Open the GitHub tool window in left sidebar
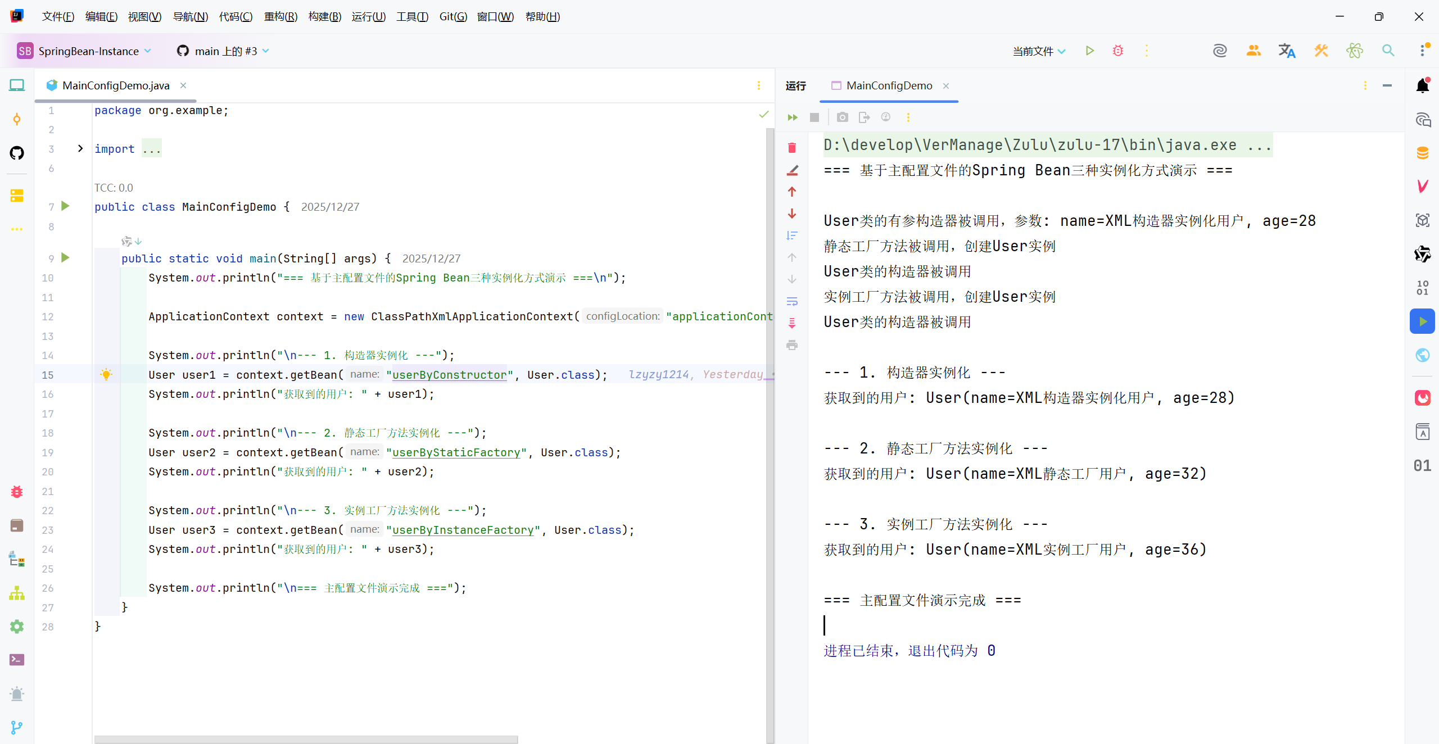This screenshot has height=744, width=1439. click(17, 153)
